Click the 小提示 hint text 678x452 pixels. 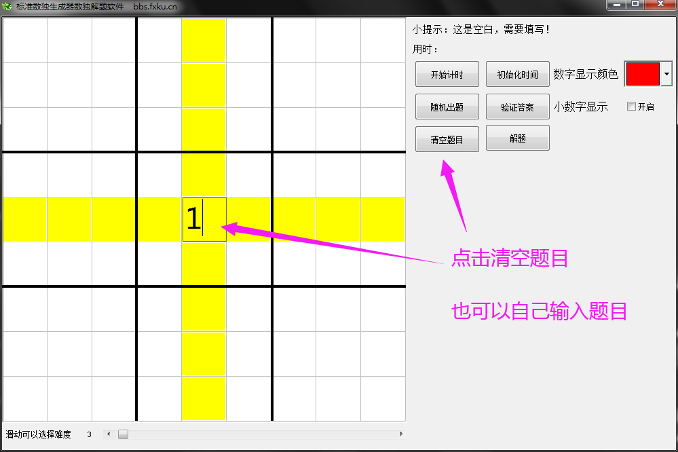click(481, 29)
